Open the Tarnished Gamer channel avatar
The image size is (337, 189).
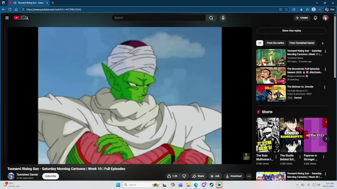point(11,176)
